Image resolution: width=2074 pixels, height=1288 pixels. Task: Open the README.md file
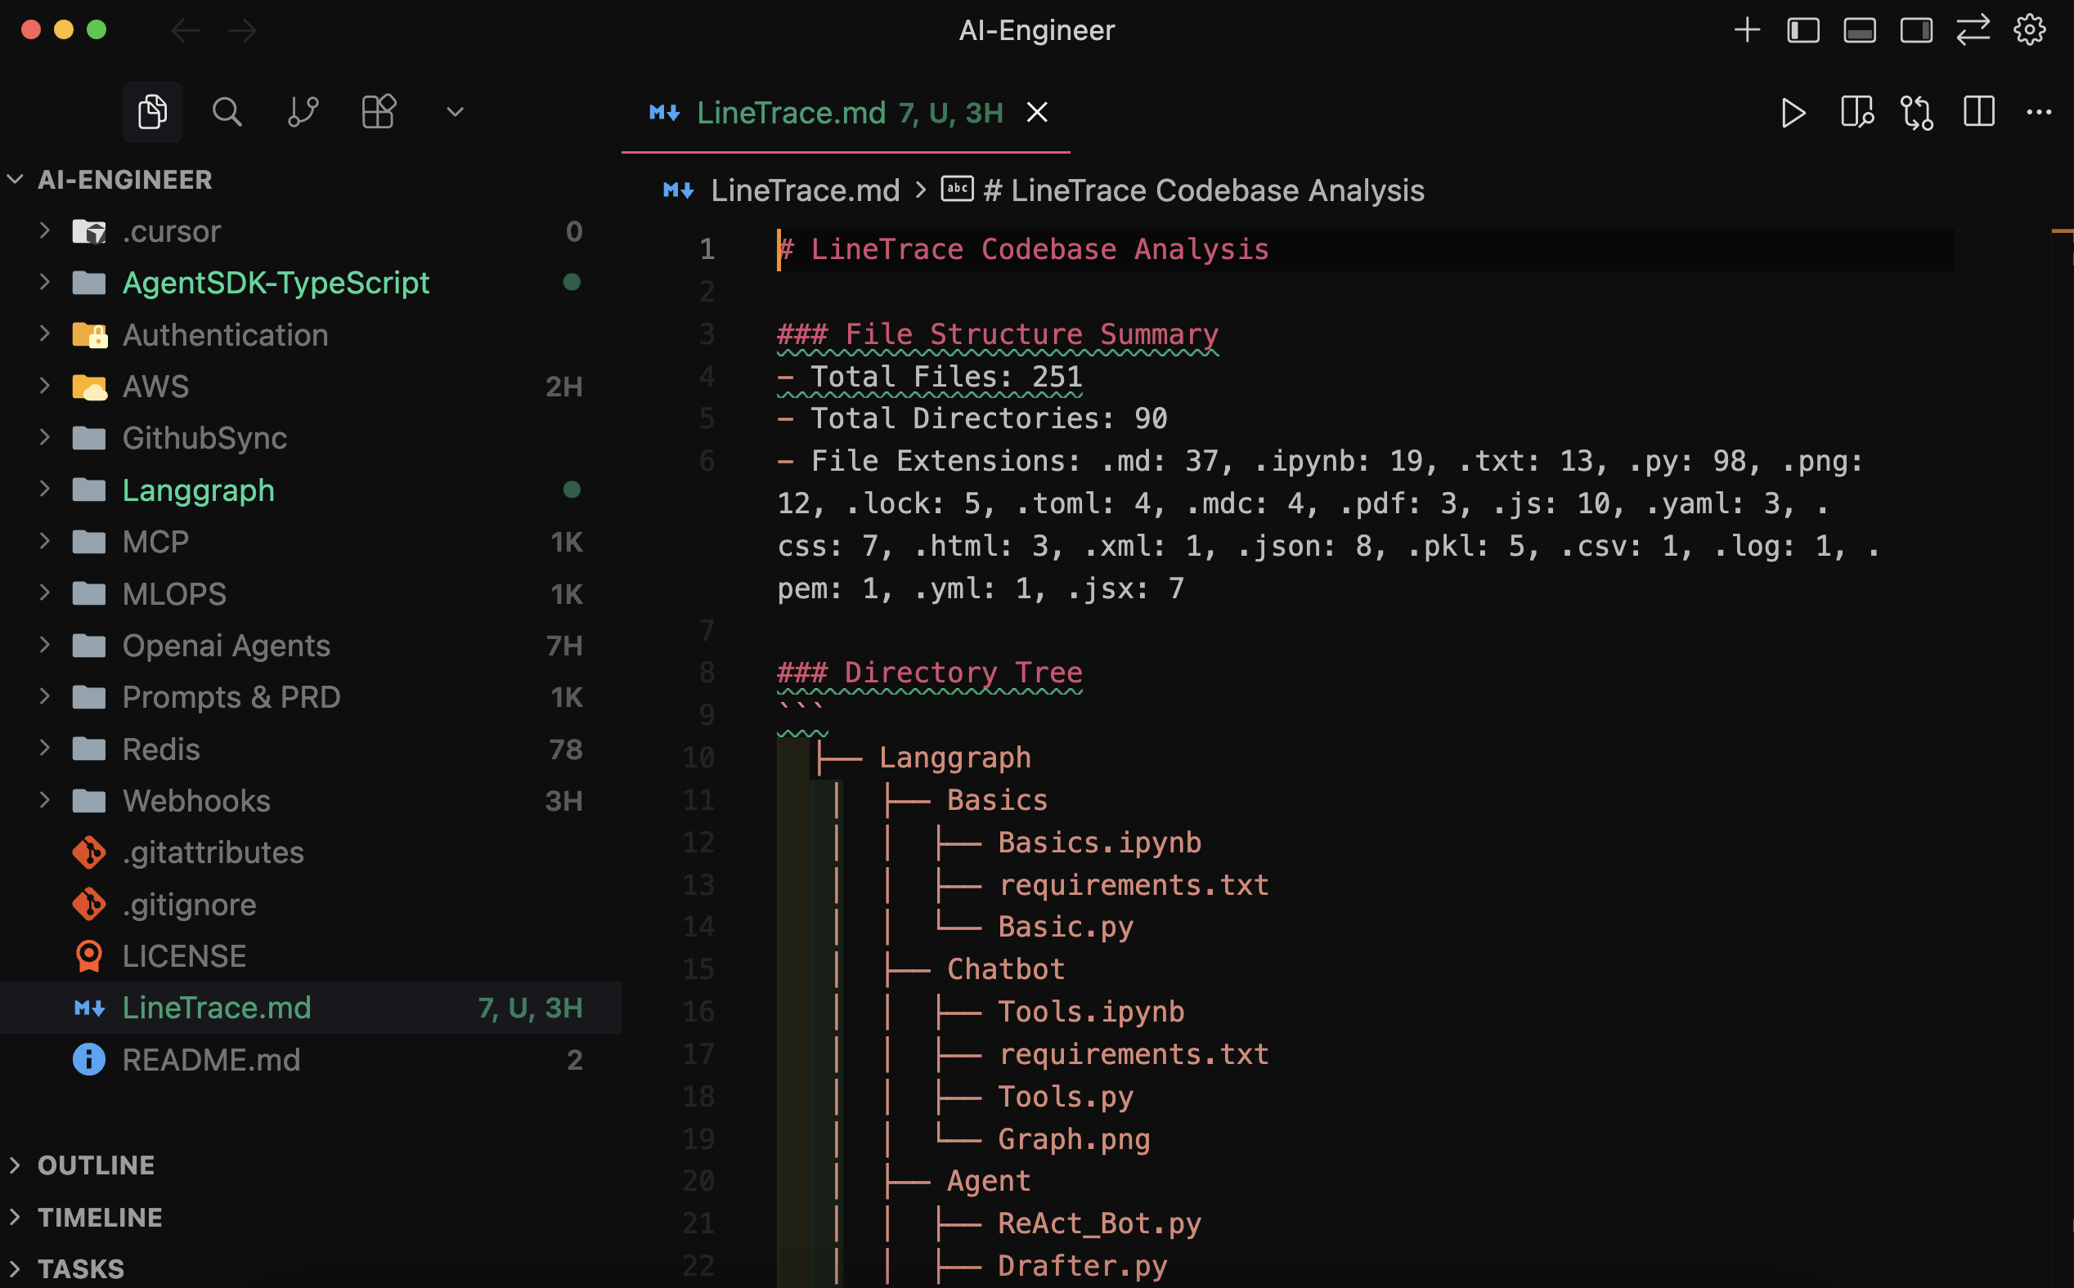coord(310,1060)
